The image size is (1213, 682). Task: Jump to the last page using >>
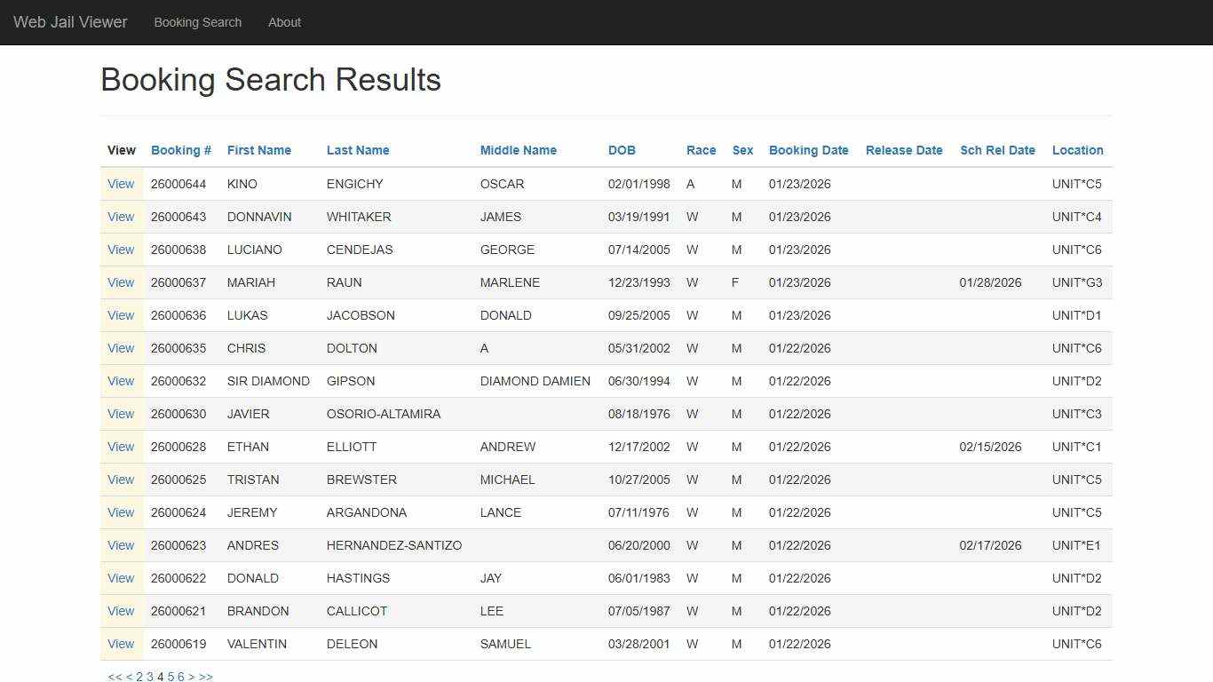coord(205,676)
